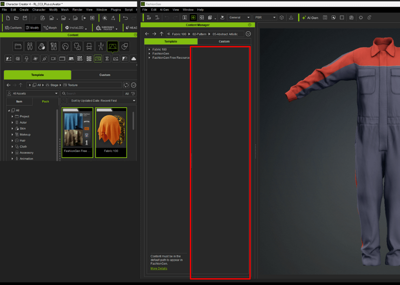Open the Sort by Updated Date dropdown

click(102, 101)
